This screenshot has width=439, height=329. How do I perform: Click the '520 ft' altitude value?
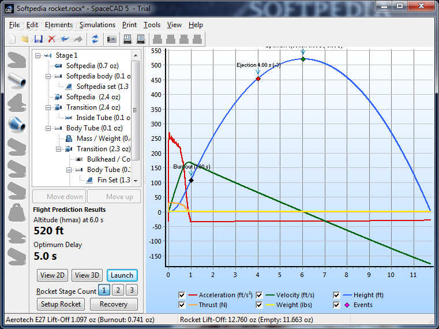tap(48, 231)
